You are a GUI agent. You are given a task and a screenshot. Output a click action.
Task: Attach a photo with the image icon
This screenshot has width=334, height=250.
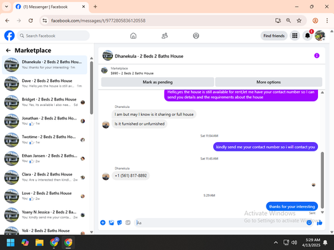(112, 223)
